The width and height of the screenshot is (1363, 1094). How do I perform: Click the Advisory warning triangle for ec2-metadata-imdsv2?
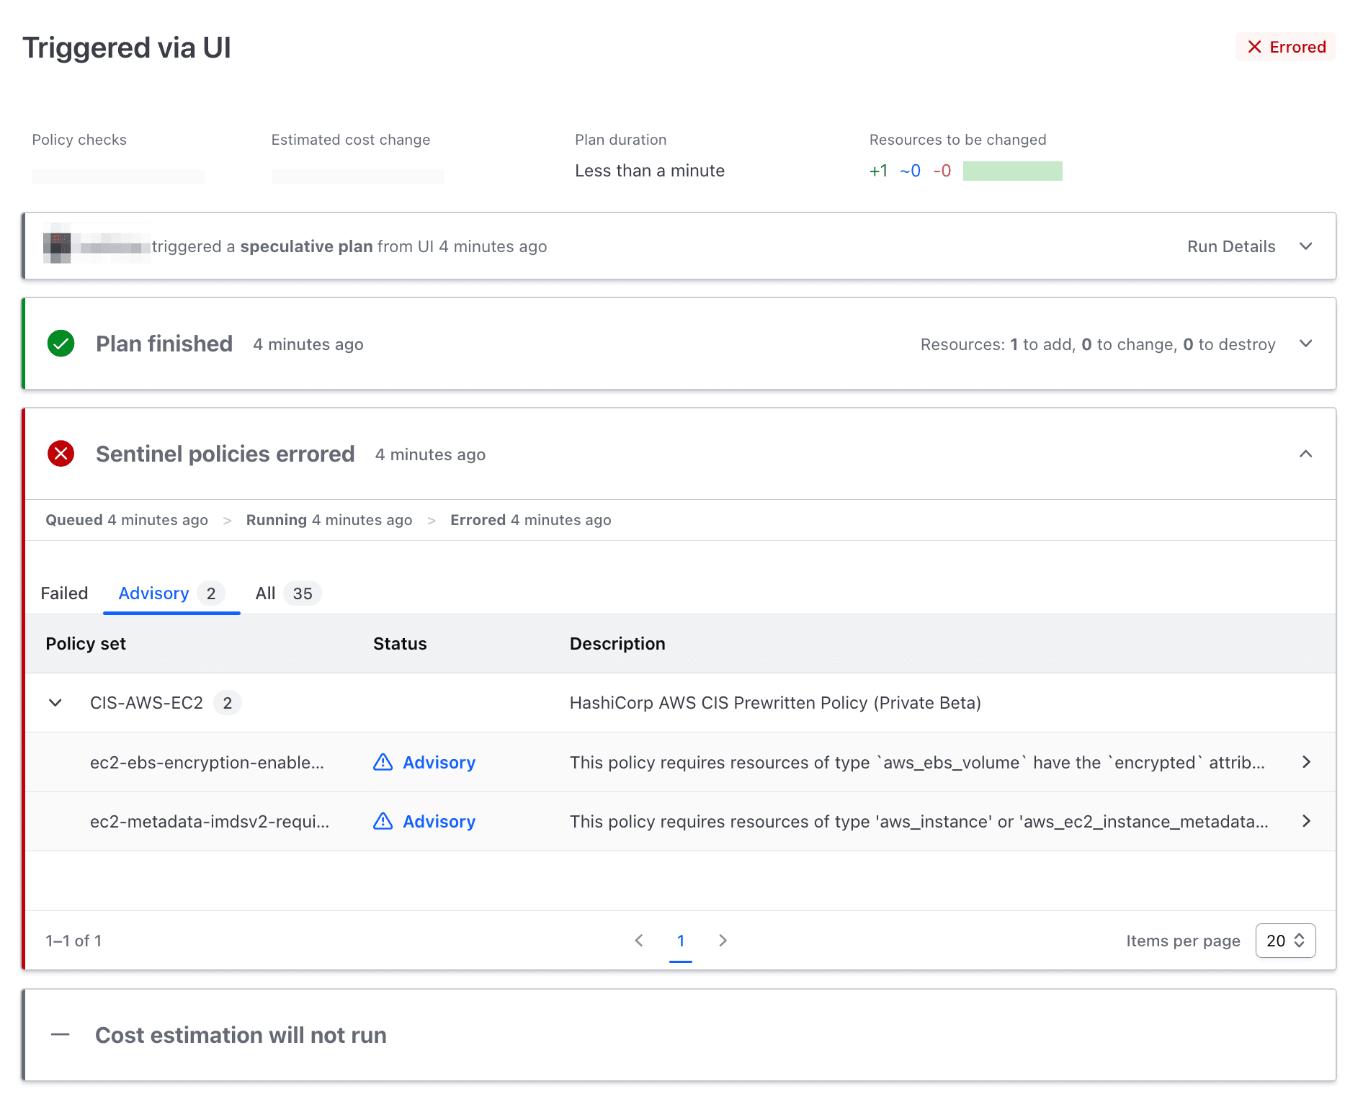pos(383,821)
